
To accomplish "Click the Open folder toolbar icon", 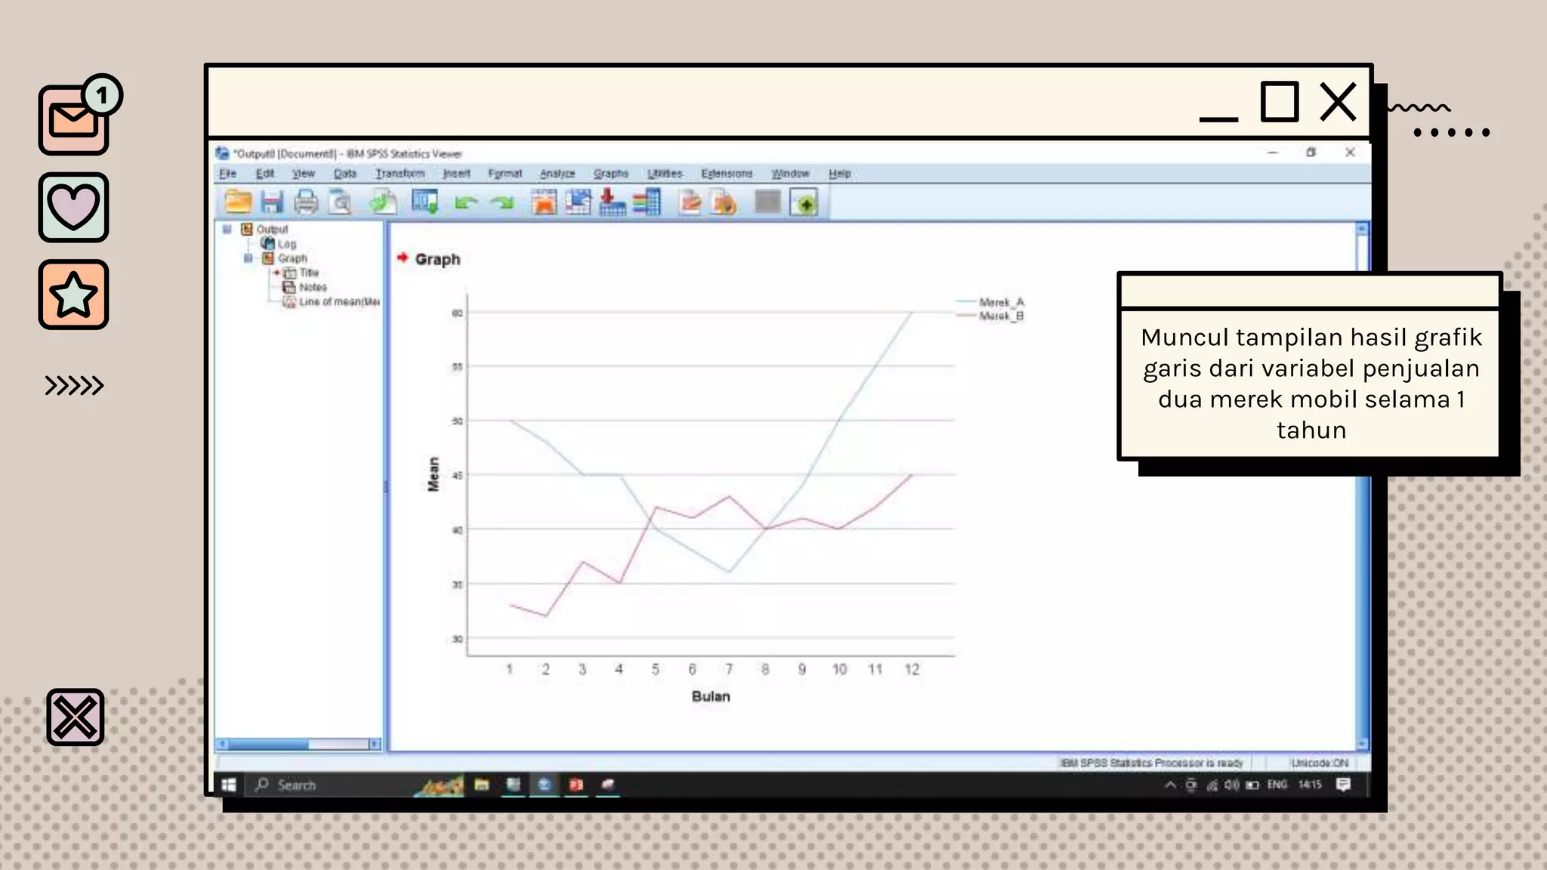I will (238, 202).
